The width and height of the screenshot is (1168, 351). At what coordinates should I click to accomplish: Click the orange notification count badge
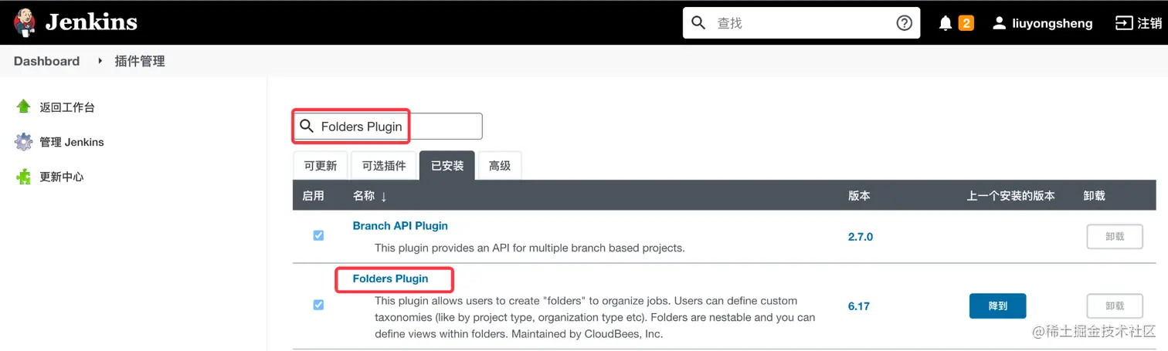pos(966,23)
